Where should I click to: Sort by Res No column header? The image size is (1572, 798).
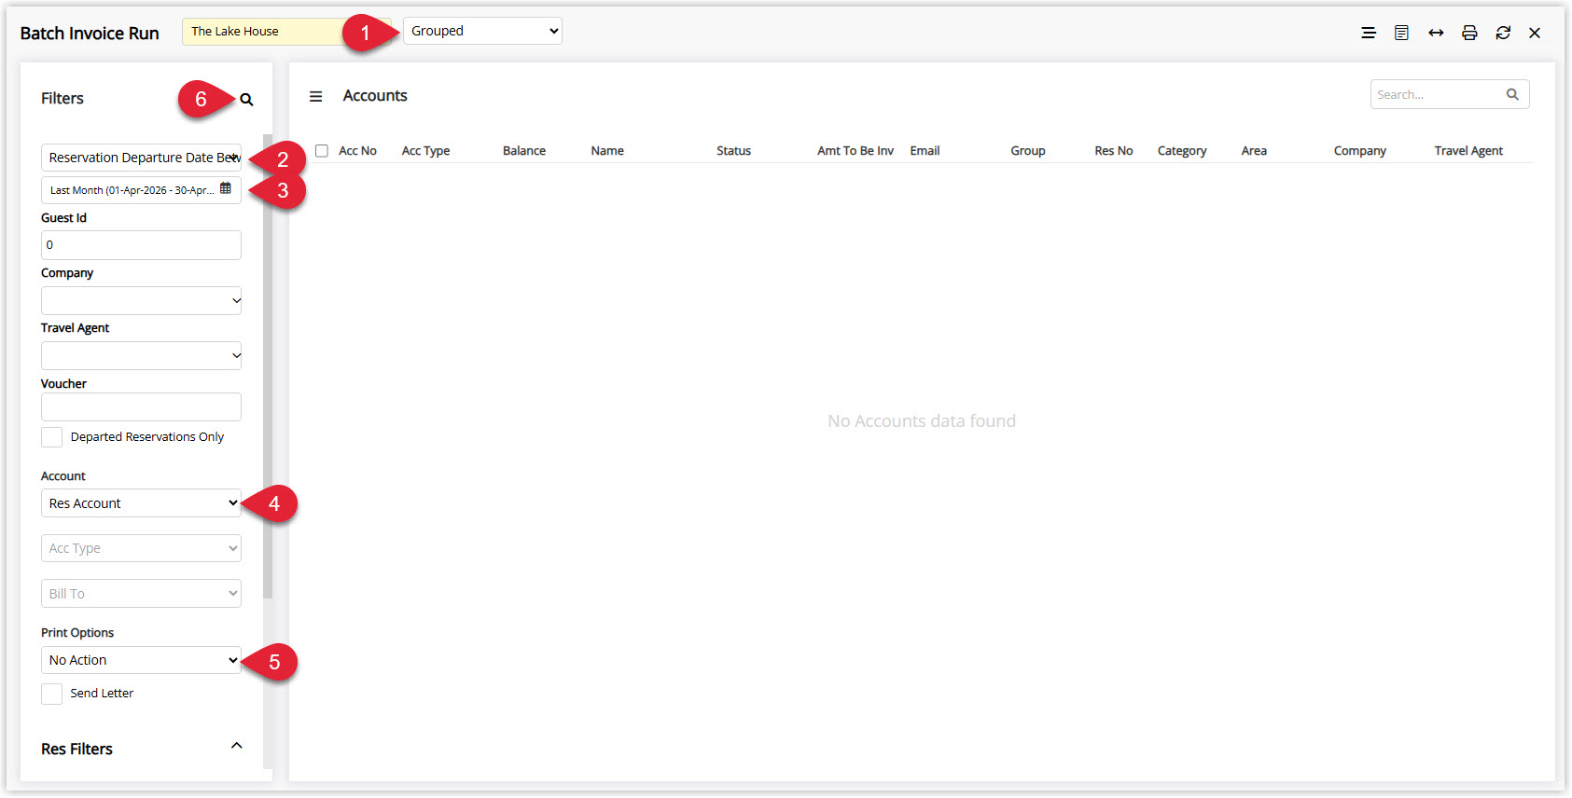[x=1114, y=151]
